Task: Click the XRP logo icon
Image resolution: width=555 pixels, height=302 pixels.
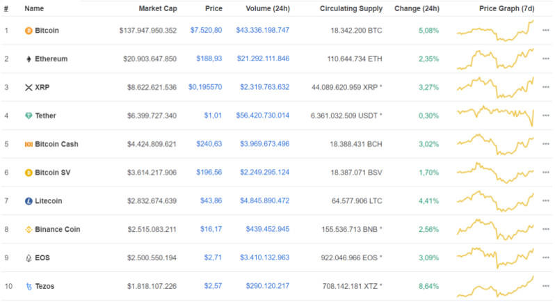Action: pyautogui.click(x=29, y=88)
